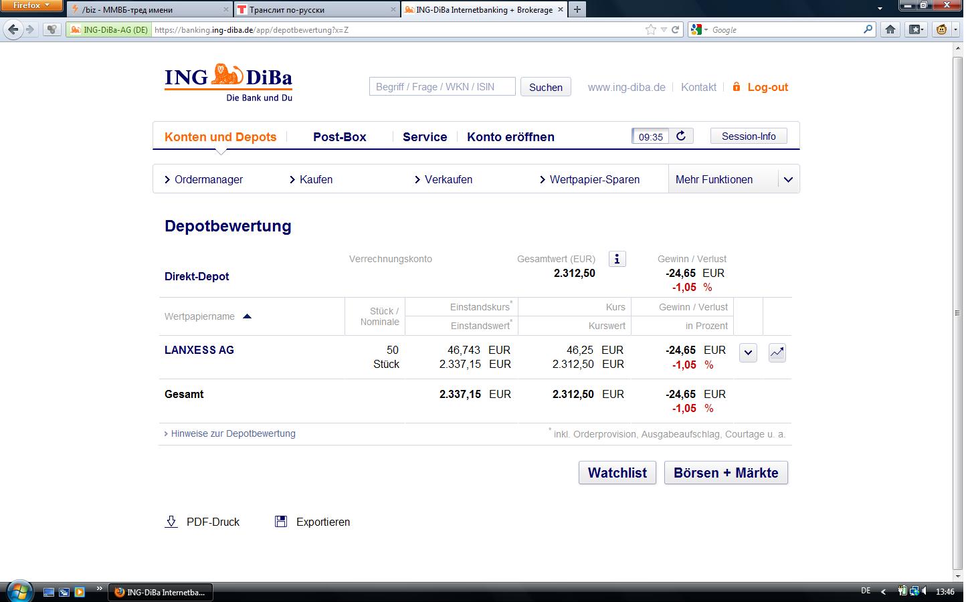The width and height of the screenshot is (966, 602).
Task: Reload the page from the address bar
Action: point(676,29)
